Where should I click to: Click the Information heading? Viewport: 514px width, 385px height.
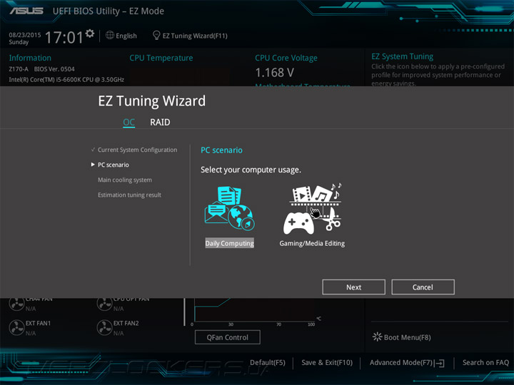pos(30,58)
